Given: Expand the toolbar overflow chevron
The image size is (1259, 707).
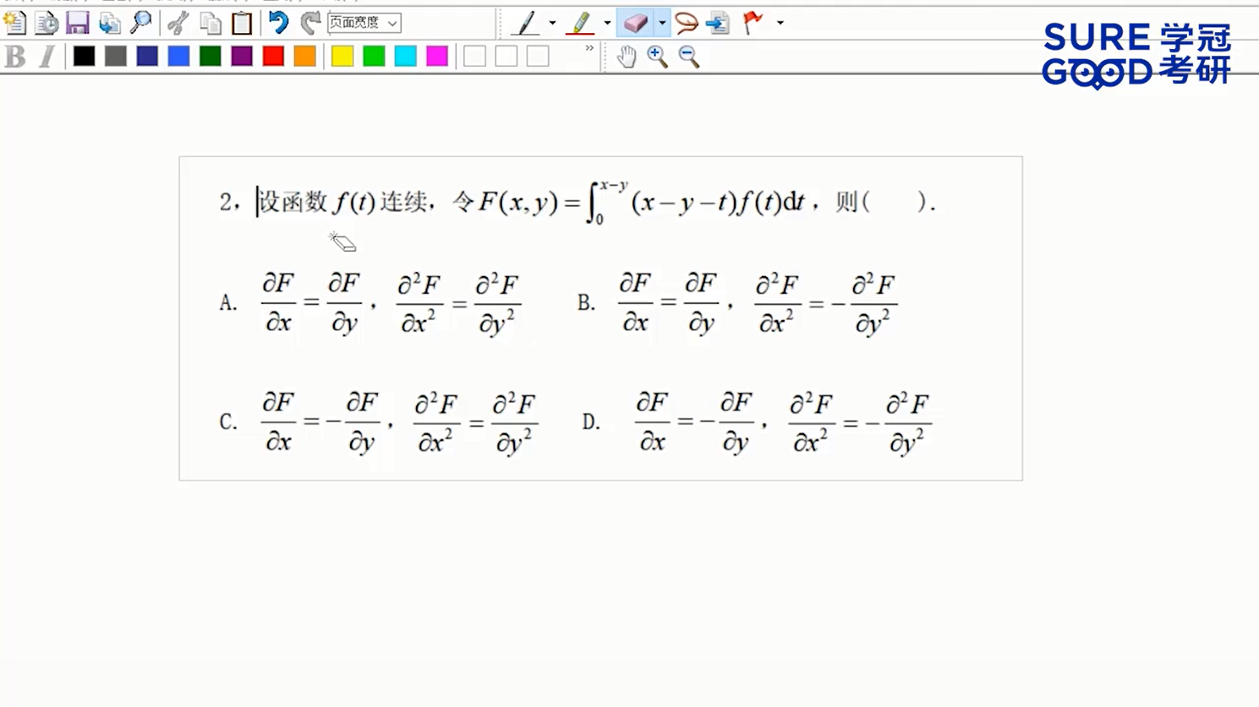Looking at the screenshot, I should pyautogui.click(x=589, y=49).
